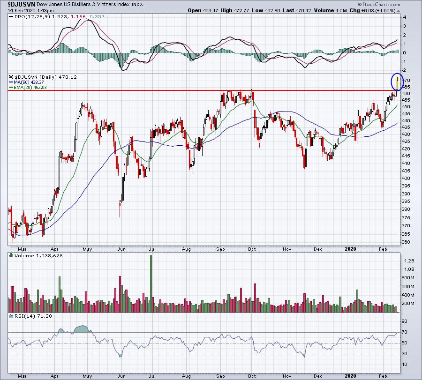This screenshot has width=422, height=380.
Task: Click the Volume 1,038,628 legend text
Action: 38,255
